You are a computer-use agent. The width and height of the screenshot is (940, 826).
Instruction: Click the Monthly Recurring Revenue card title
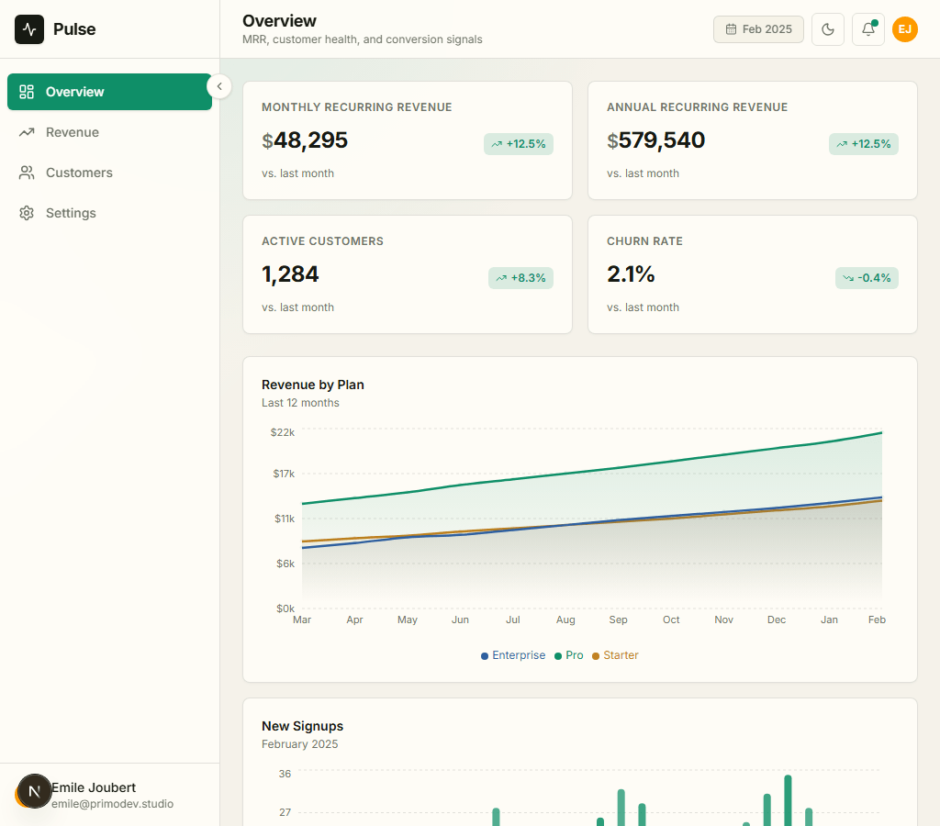(357, 107)
